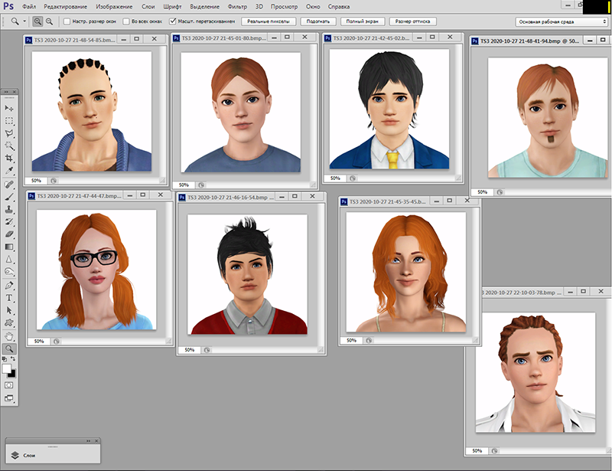Viewport: 612px width, 471px height.
Task: Click the Полный экран button
Action: pos(362,21)
